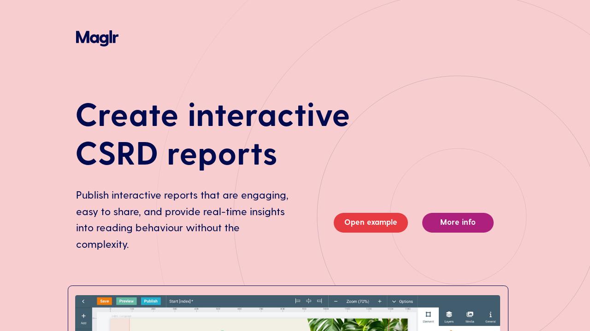Click the Start [index] page tab

tap(181, 301)
